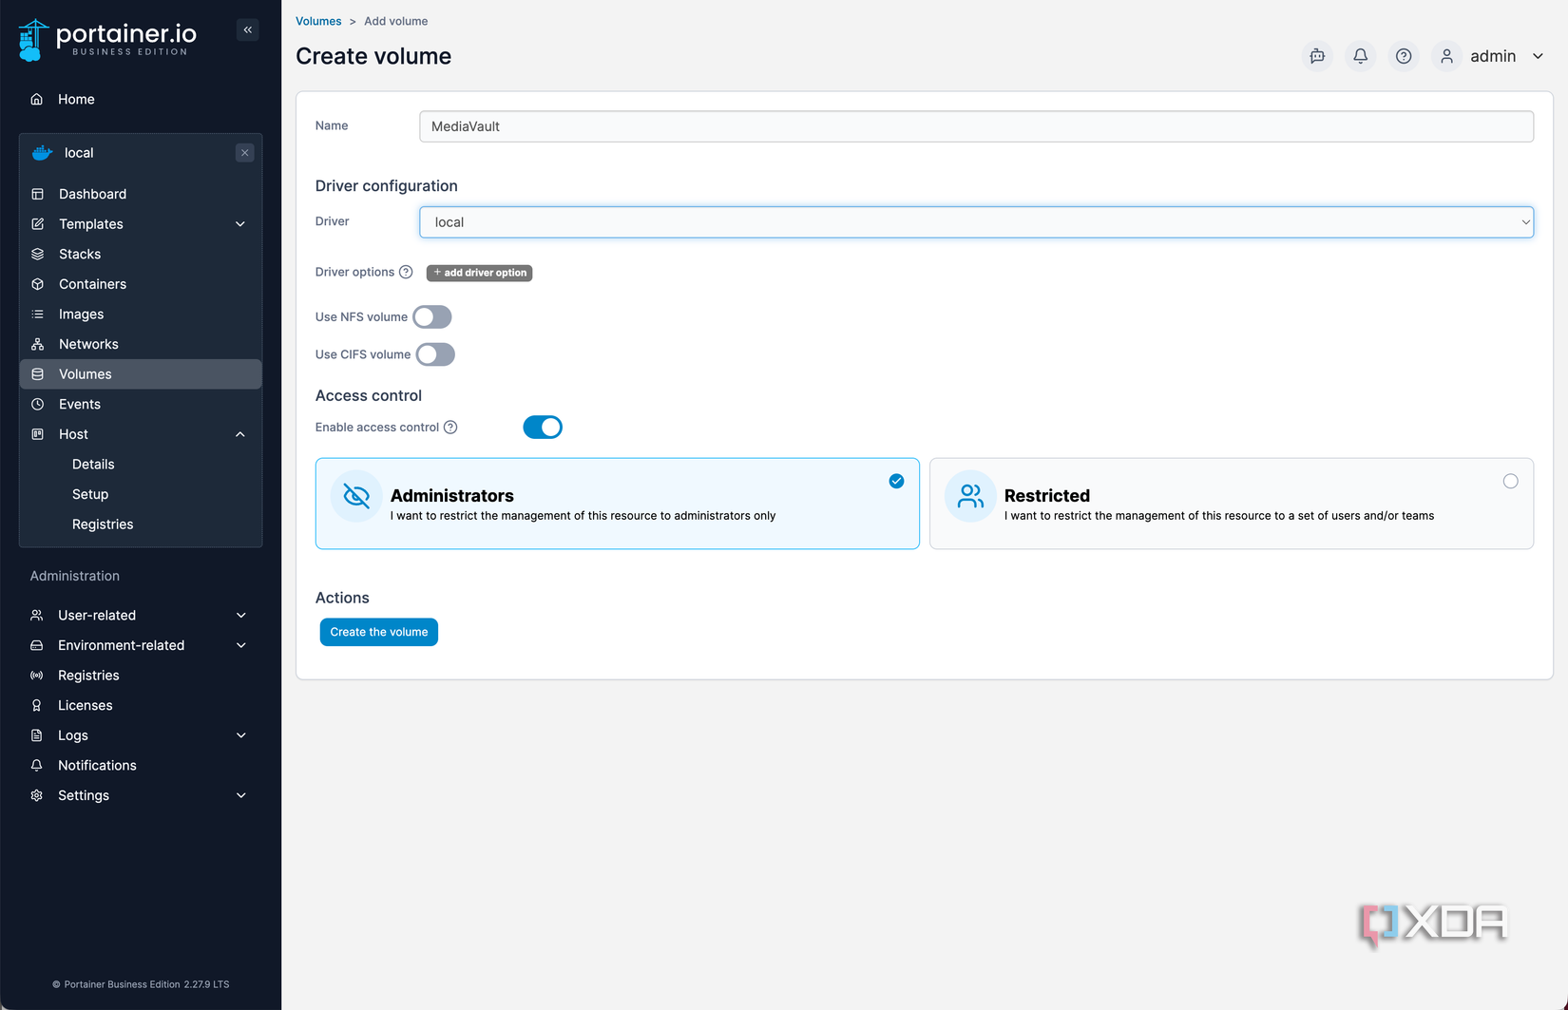The height and width of the screenshot is (1010, 1568).
Task: Open the Containers section icon in sidebar
Action: [37, 284]
